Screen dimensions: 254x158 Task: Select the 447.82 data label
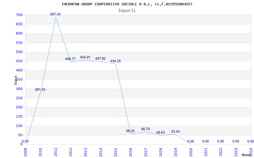[100, 58]
